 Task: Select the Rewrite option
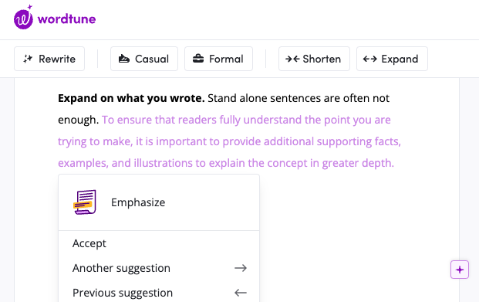point(49,59)
